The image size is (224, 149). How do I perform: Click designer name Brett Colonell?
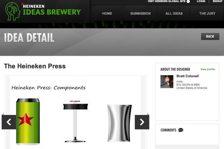coord(188,76)
